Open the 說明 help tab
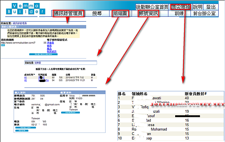This screenshot has width=225, height=142. (198, 7)
